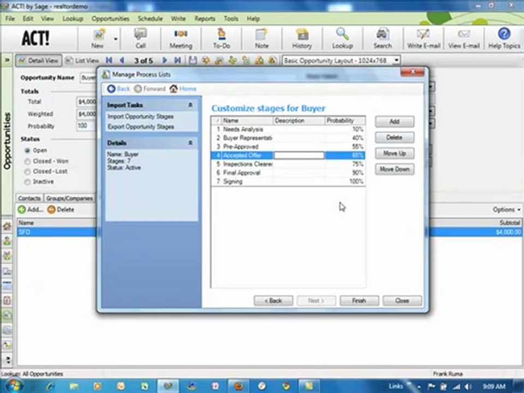This screenshot has height=393, width=524.
Task: Click the Finish button
Action: pyautogui.click(x=359, y=301)
